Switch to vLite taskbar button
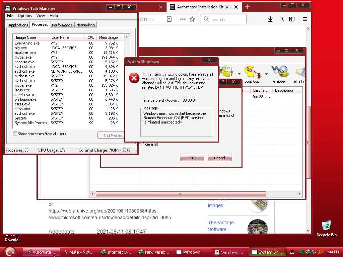 (x=79, y=252)
